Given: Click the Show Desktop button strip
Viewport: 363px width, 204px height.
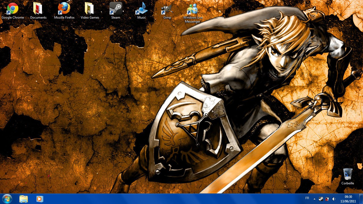Looking at the screenshot, I should pos(361,199).
